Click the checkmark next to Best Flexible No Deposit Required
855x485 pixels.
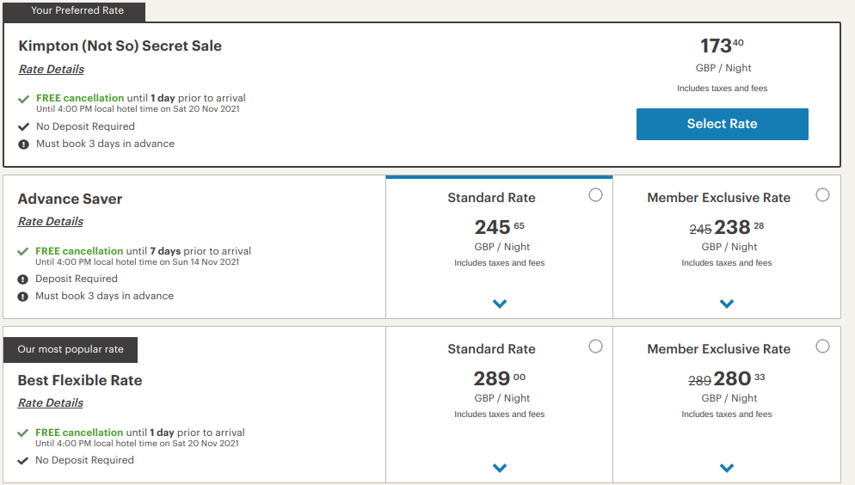(23, 461)
